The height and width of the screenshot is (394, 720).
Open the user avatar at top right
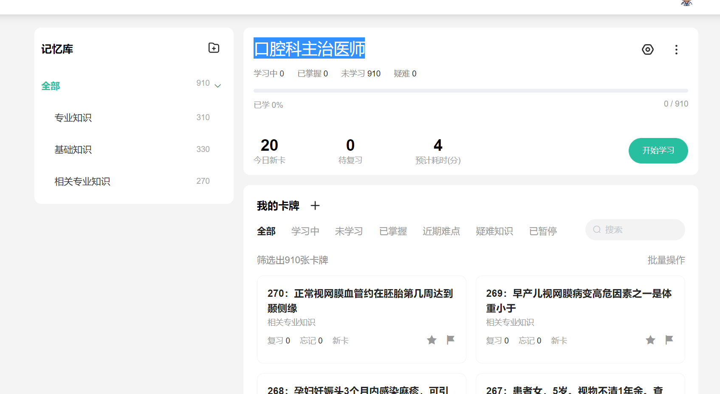pos(686,3)
